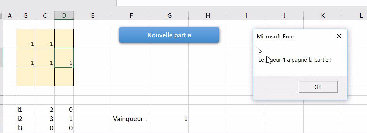
Task: Click the bottom-center empty game cell
Action: [45, 76]
